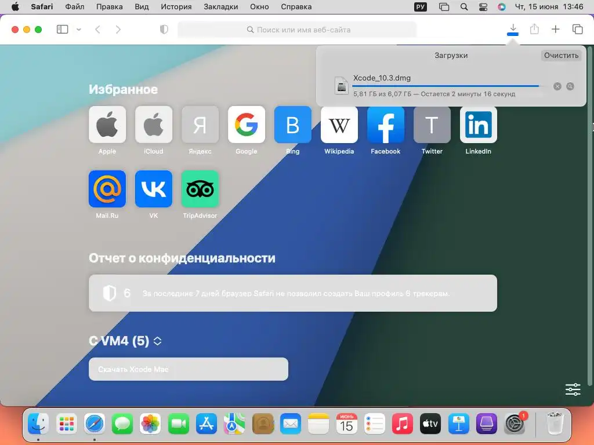Toggle the Downloads toolbar button
Screen dimensions: 594x445
click(513, 30)
